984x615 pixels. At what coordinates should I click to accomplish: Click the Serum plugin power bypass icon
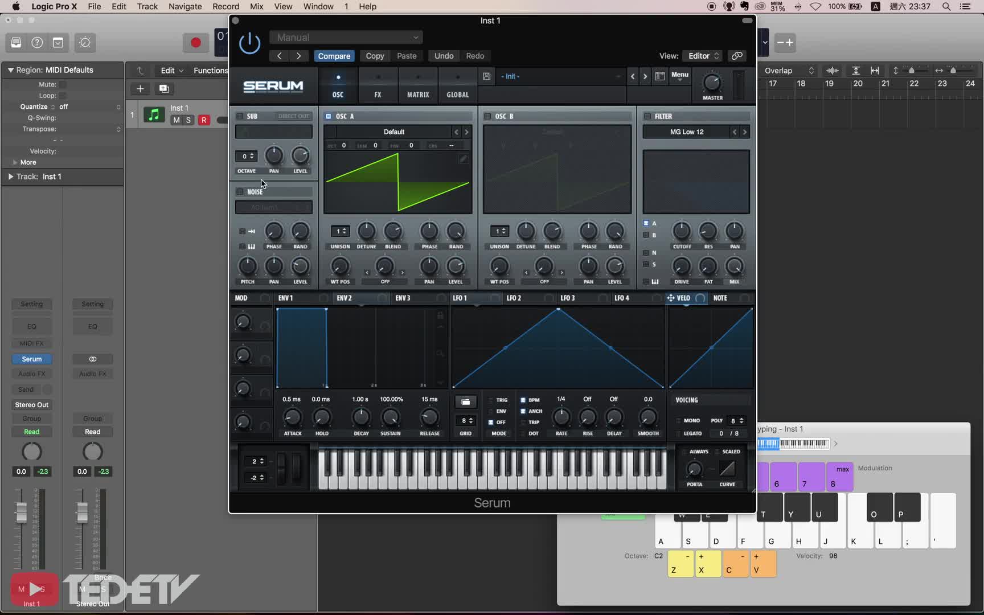coord(249,44)
